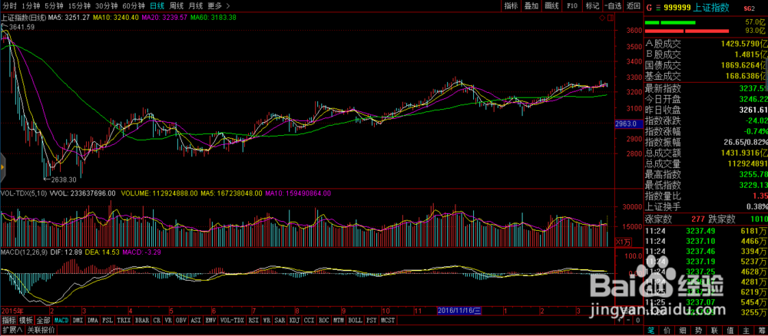
Task: Select the OBV indicator
Action: point(181,321)
